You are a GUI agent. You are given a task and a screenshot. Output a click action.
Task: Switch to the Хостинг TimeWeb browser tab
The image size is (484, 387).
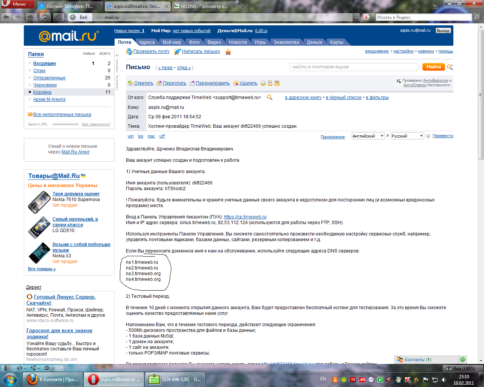click(70, 6)
